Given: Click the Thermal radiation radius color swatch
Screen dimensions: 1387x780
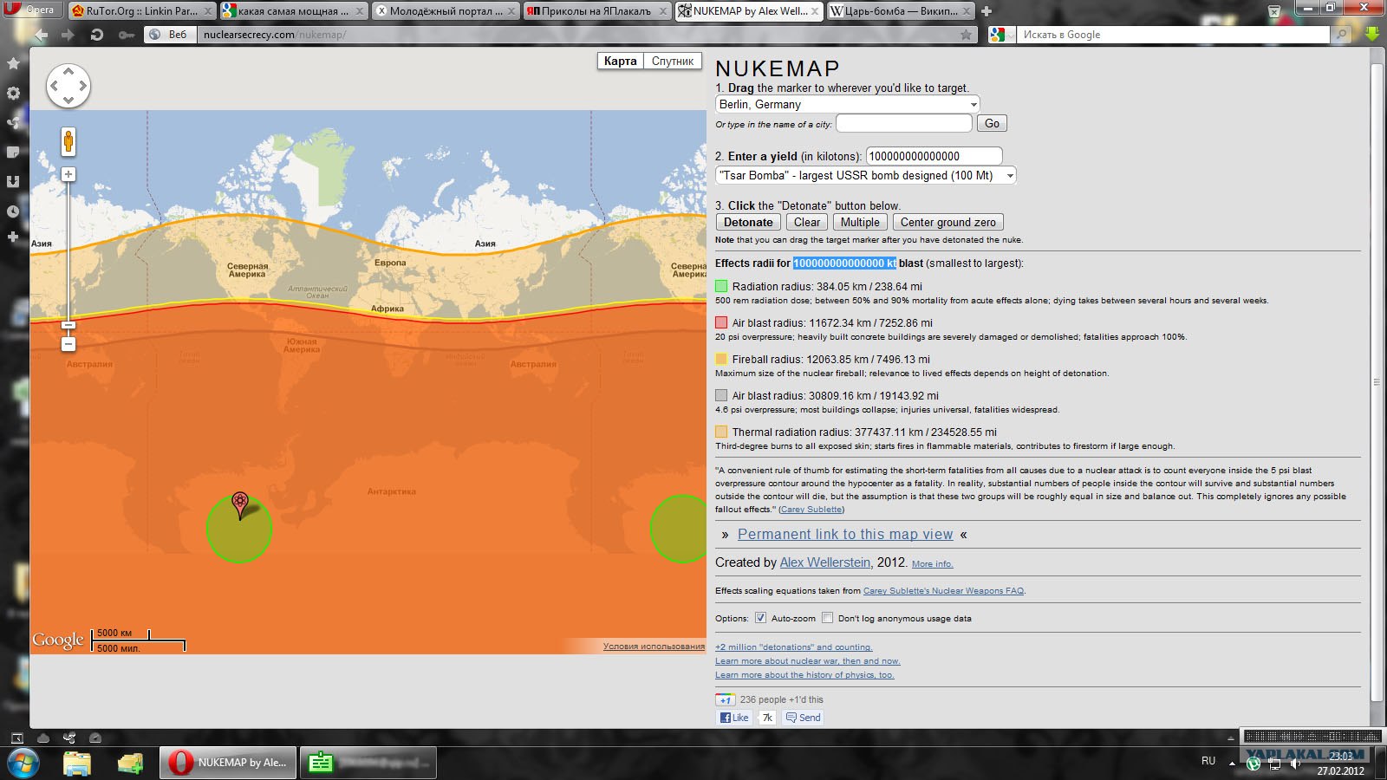Looking at the screenshot, I should tap(721, 432).
